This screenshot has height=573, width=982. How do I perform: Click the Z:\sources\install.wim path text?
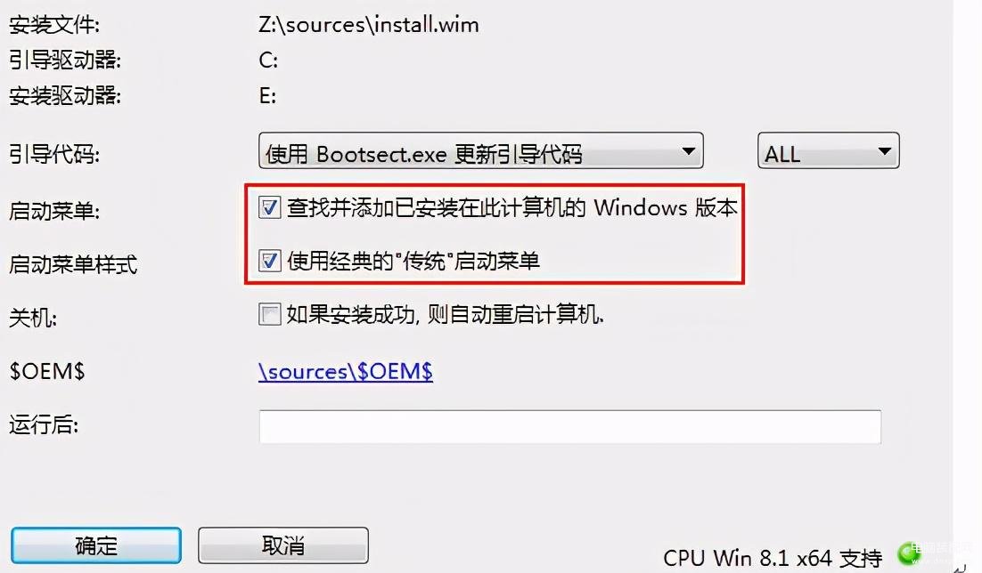(x=369, y=25)
